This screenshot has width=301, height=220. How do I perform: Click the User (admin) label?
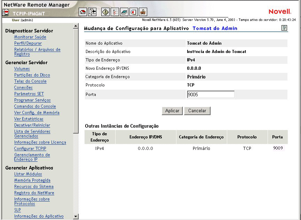23,20
